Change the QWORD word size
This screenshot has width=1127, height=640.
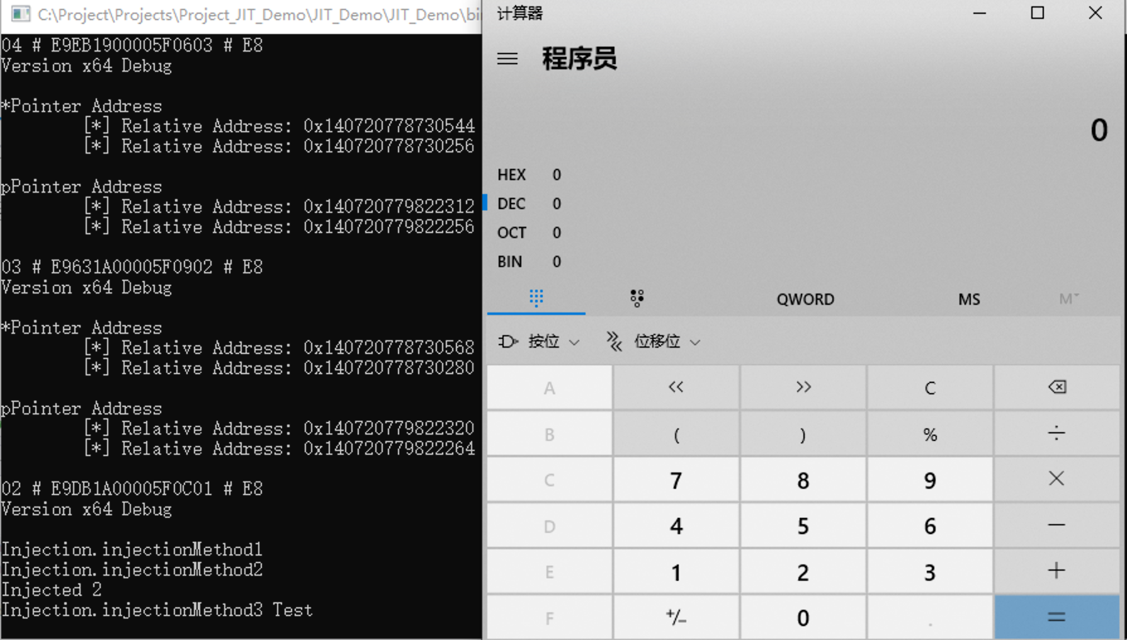[805, 299]
